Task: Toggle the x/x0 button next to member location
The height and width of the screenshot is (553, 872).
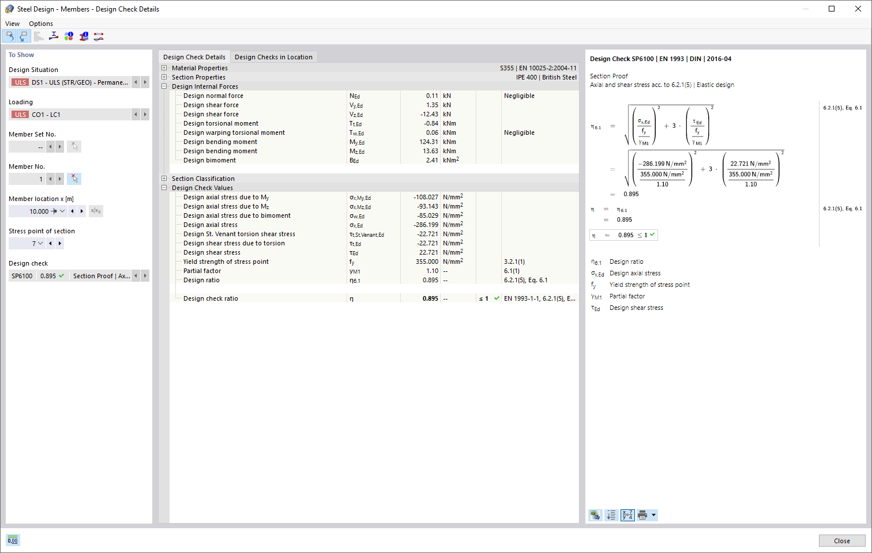Action: [x=95, y=211]
